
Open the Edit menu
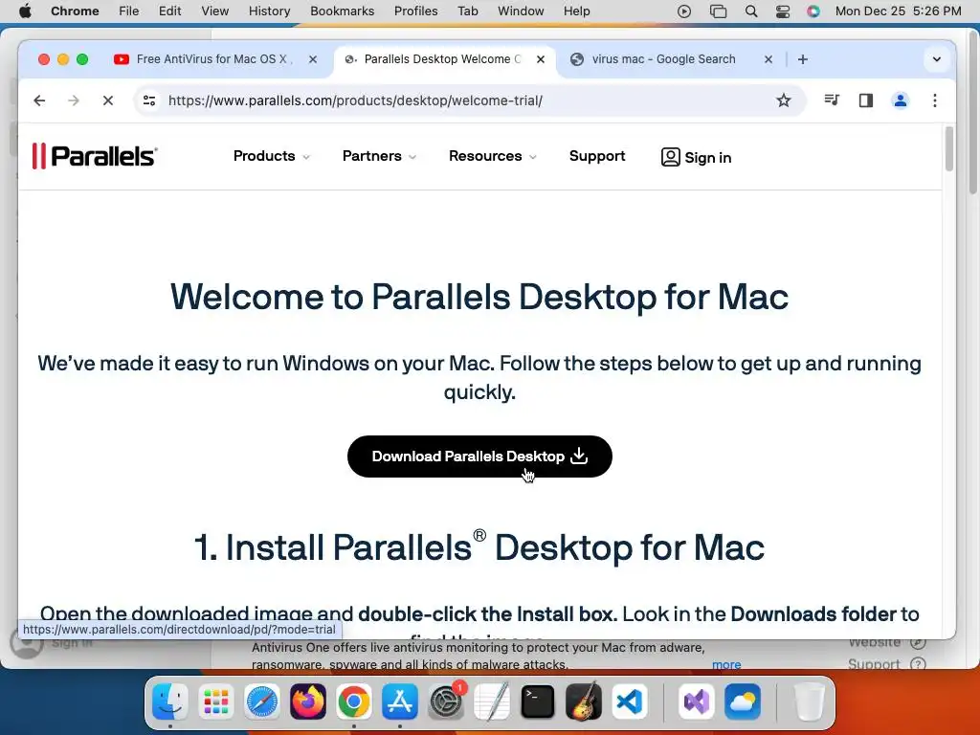[169, 11]
